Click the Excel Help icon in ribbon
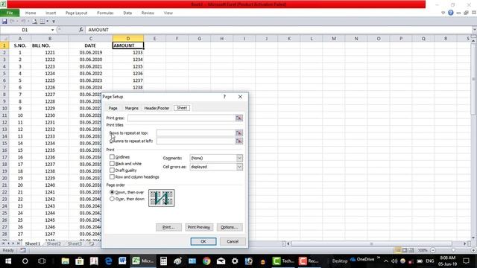477x268 pixels. pyautogui.click(x=450, y=13)
